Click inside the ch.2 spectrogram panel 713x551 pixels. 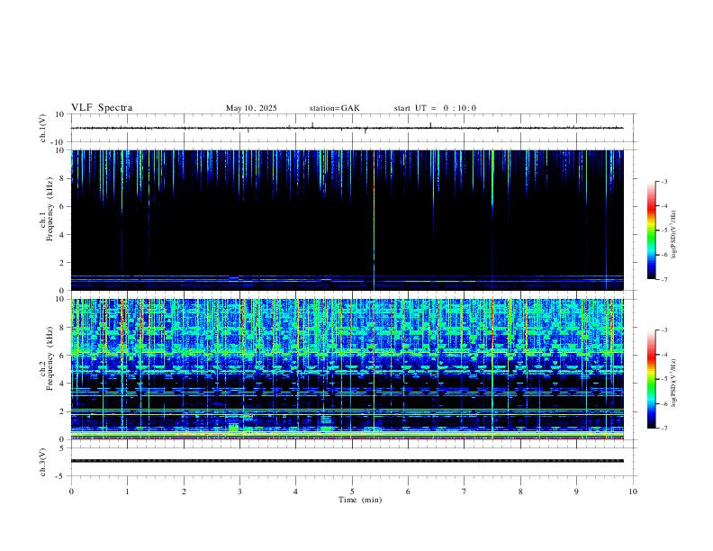tap(347, 369)
